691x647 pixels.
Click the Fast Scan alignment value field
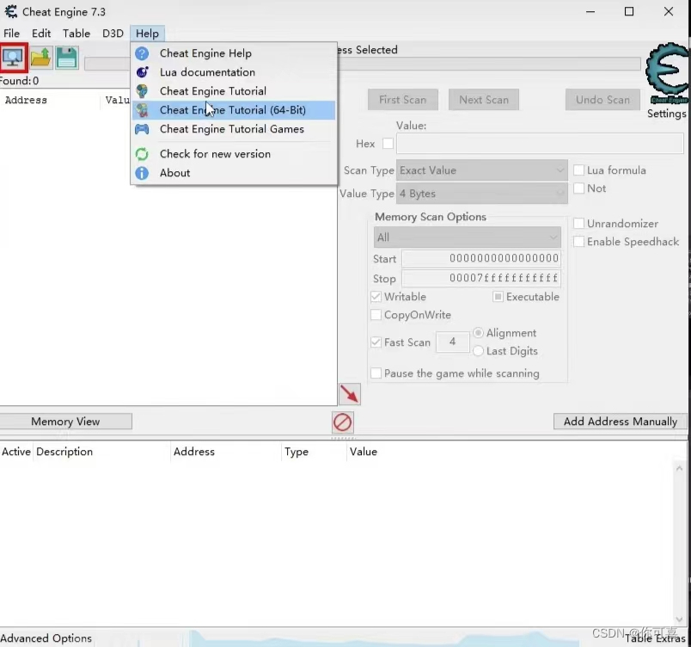(453, 342)
